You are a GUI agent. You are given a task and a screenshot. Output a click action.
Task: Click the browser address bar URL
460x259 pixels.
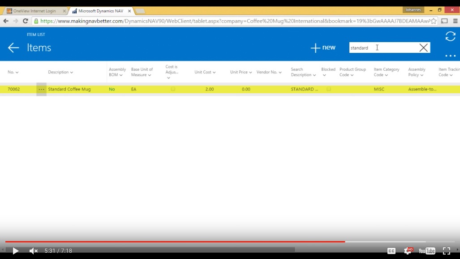(x=235, y=21)
